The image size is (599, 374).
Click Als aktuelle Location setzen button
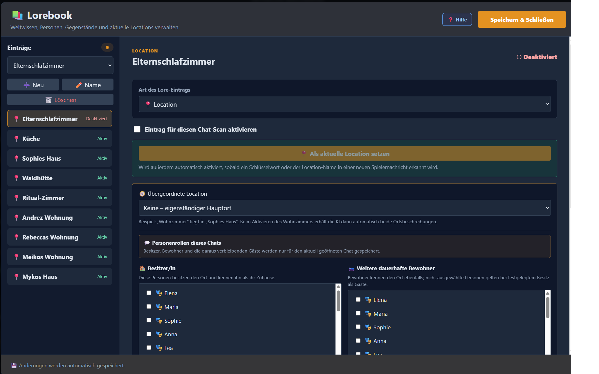tap(344, 153)
